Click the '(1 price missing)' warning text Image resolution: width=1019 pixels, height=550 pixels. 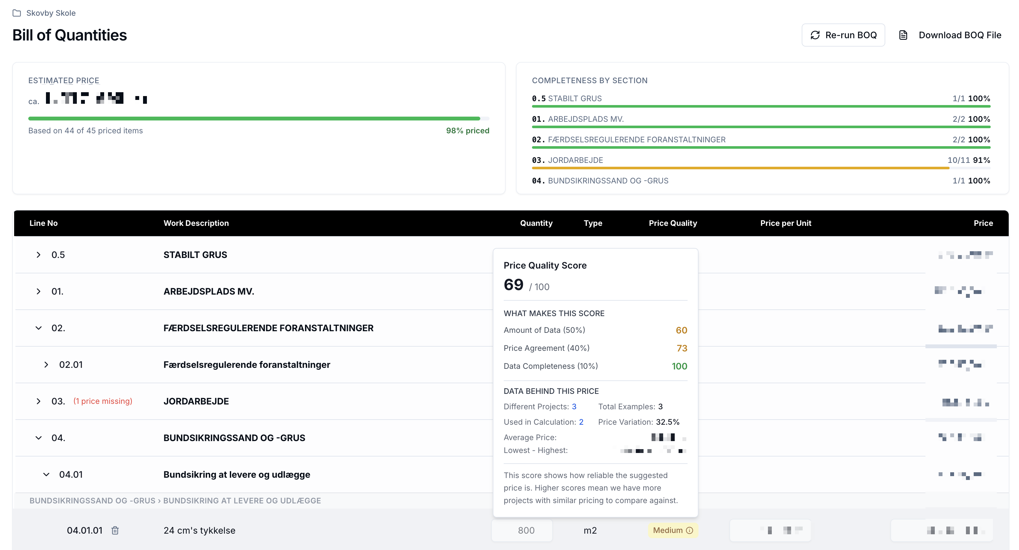pyautogui.click(x=103, y=401)
